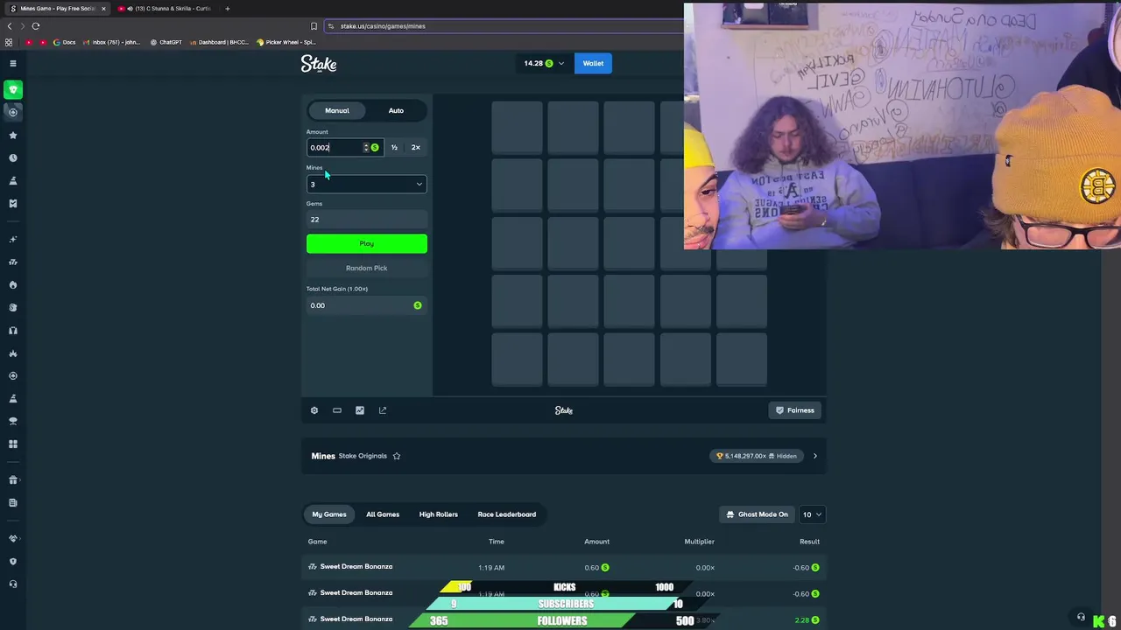Screen dimensions: 1121x630
Task: Switch to All Games tab
Action: [x=383, y=514]
